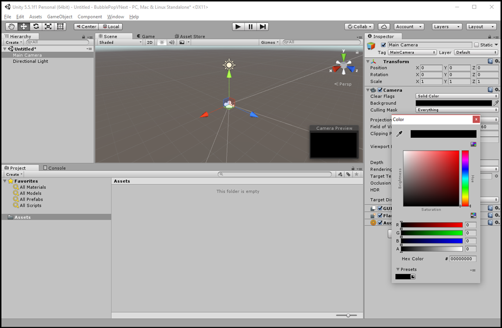This screenshot has width=502, height=328.
Task: Click the Collab button
Action: click(359, 26)
